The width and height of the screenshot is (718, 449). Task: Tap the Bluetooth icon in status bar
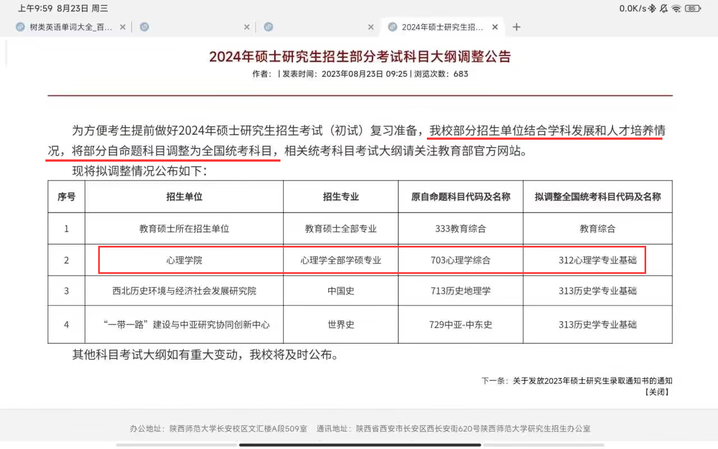click(x=652, y=8)
